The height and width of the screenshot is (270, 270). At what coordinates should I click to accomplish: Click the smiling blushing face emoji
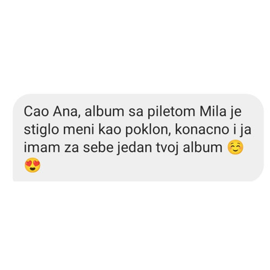coord(235,147)
